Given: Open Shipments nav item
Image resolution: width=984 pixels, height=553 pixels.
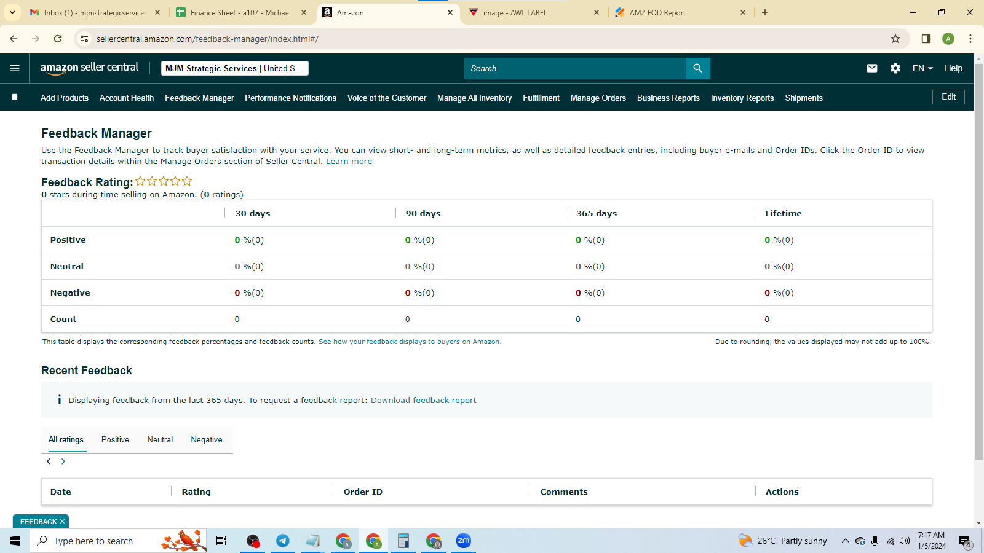Looking at the screenshot, I should pos(804,98).
